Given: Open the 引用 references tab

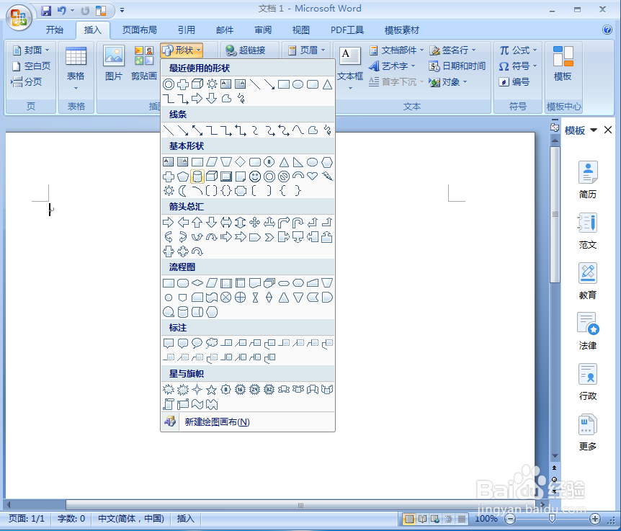Looking at the screenshot, I should click(186, 30).
